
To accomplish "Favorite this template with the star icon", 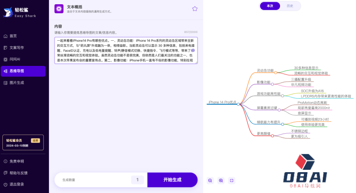I will pos(195,9).
